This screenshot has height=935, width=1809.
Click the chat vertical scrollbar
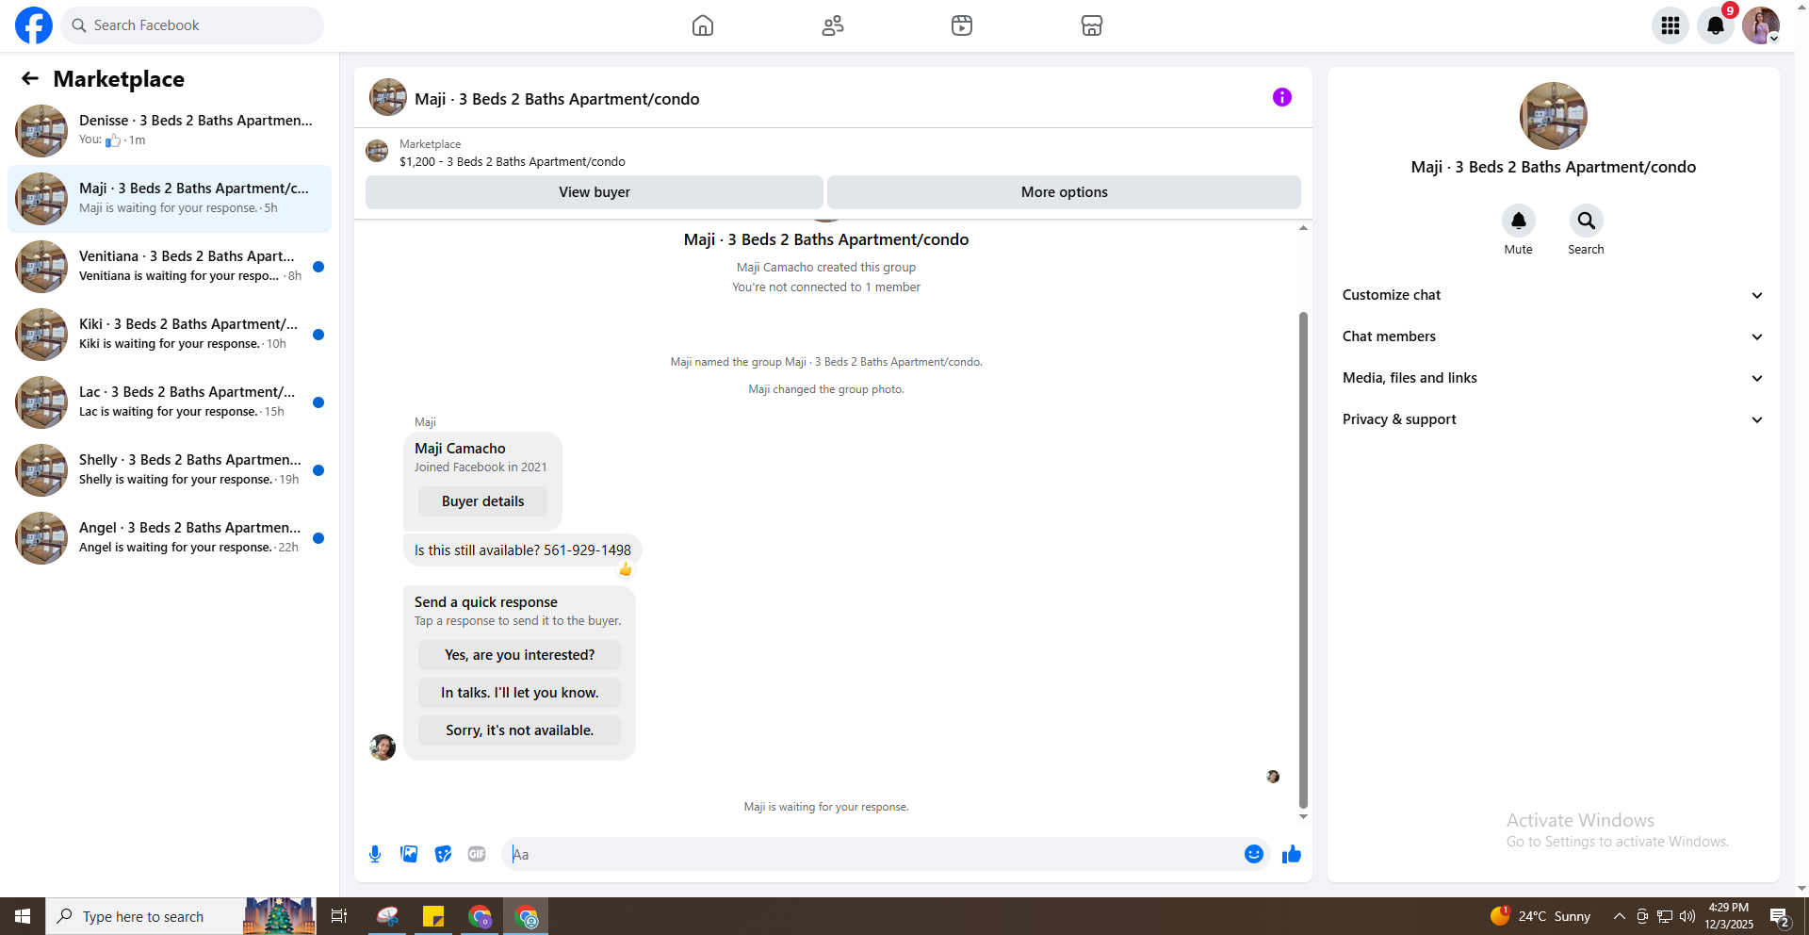click(1303, 560)
